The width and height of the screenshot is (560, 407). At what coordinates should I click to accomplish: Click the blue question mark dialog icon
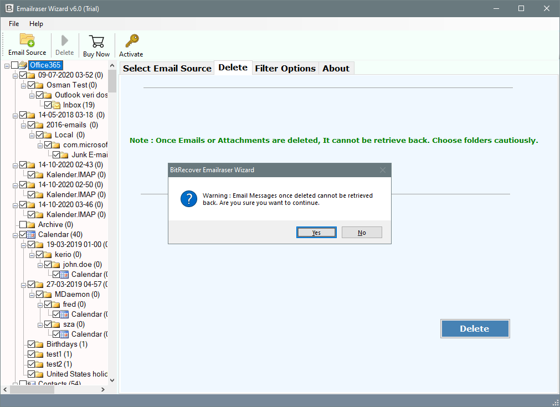pyautogui.click(x=188, y=199)
